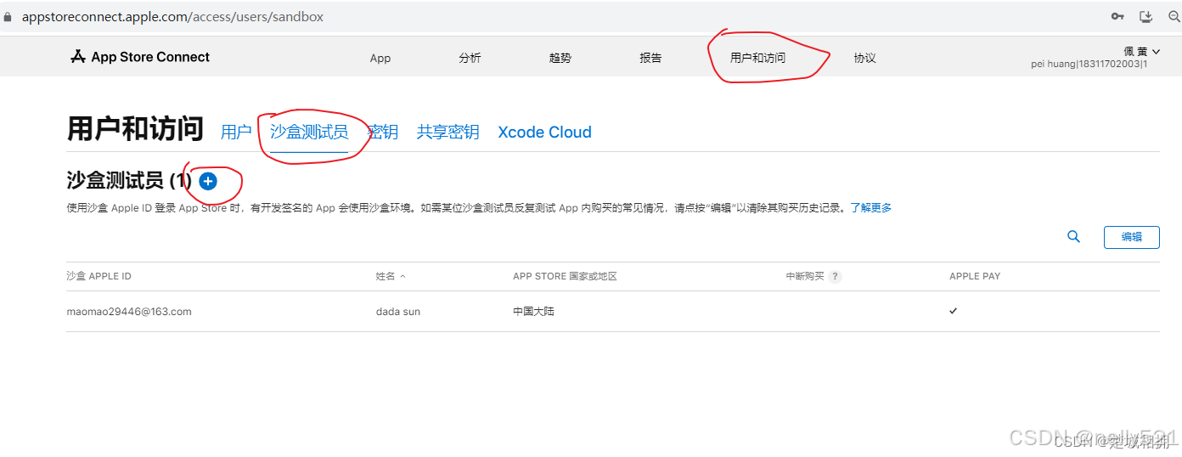Open the 分析 menu item
This screenshot has height=457, width=1182.
point(470,58)
